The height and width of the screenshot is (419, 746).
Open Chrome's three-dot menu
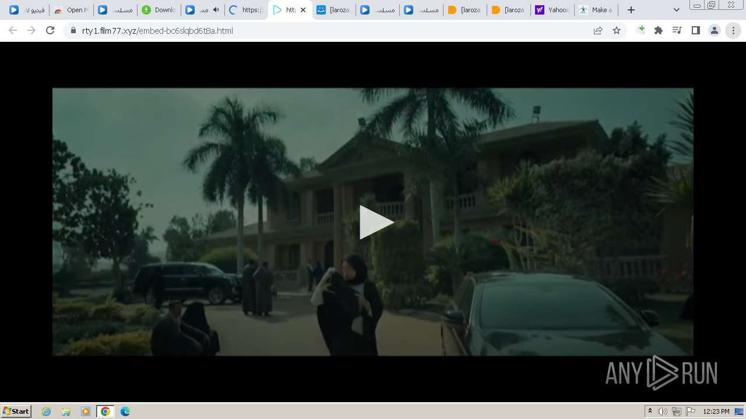(x=733, y=30)
